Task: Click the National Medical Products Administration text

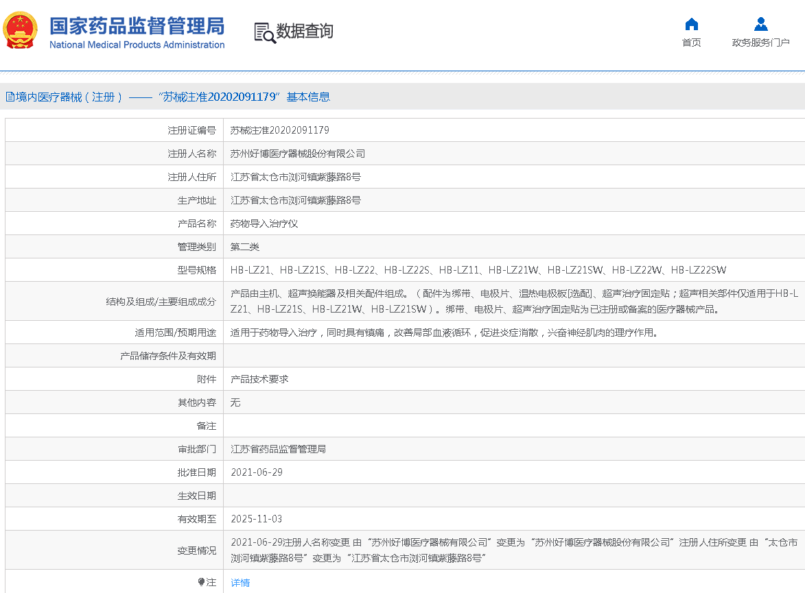Action: [x=137, y=45]
